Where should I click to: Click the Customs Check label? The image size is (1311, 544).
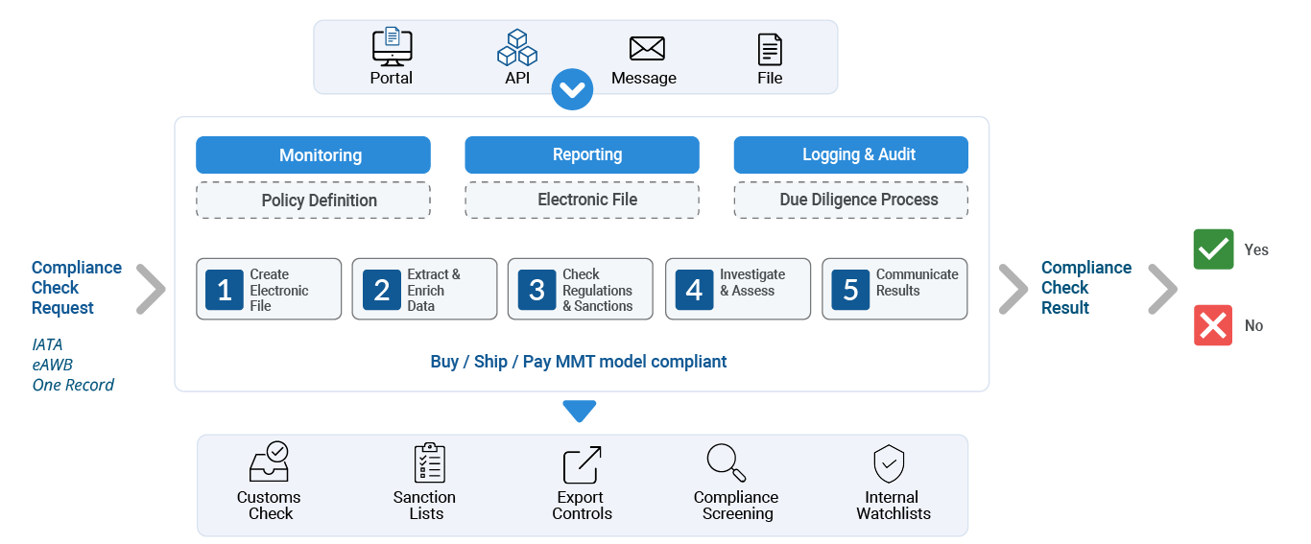pos(269,505)
